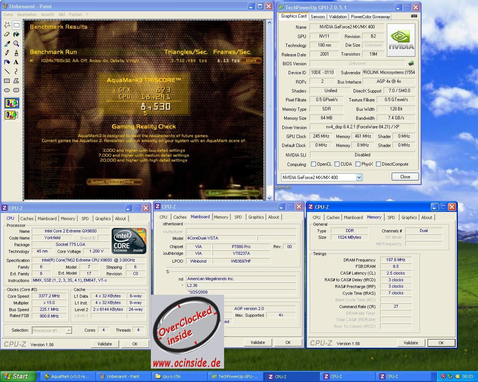Click the taskbar clock showing 08:03

coord(468,376)
